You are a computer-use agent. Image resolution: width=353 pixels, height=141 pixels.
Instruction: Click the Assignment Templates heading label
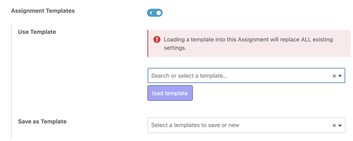coord(43,11)
